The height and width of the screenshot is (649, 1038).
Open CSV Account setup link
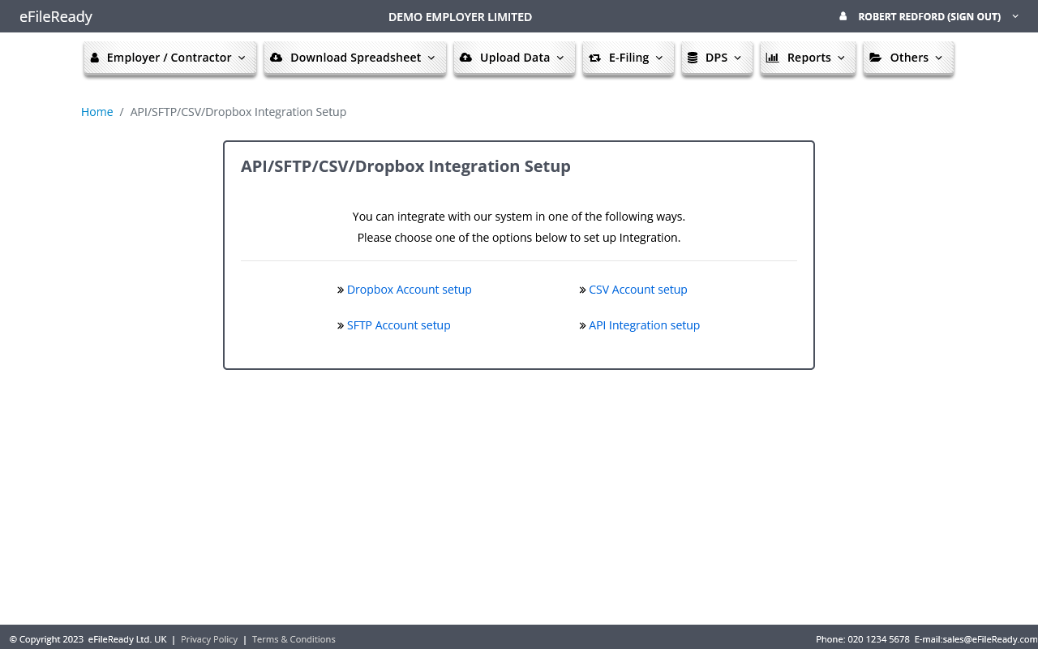(x=638, y=290)
